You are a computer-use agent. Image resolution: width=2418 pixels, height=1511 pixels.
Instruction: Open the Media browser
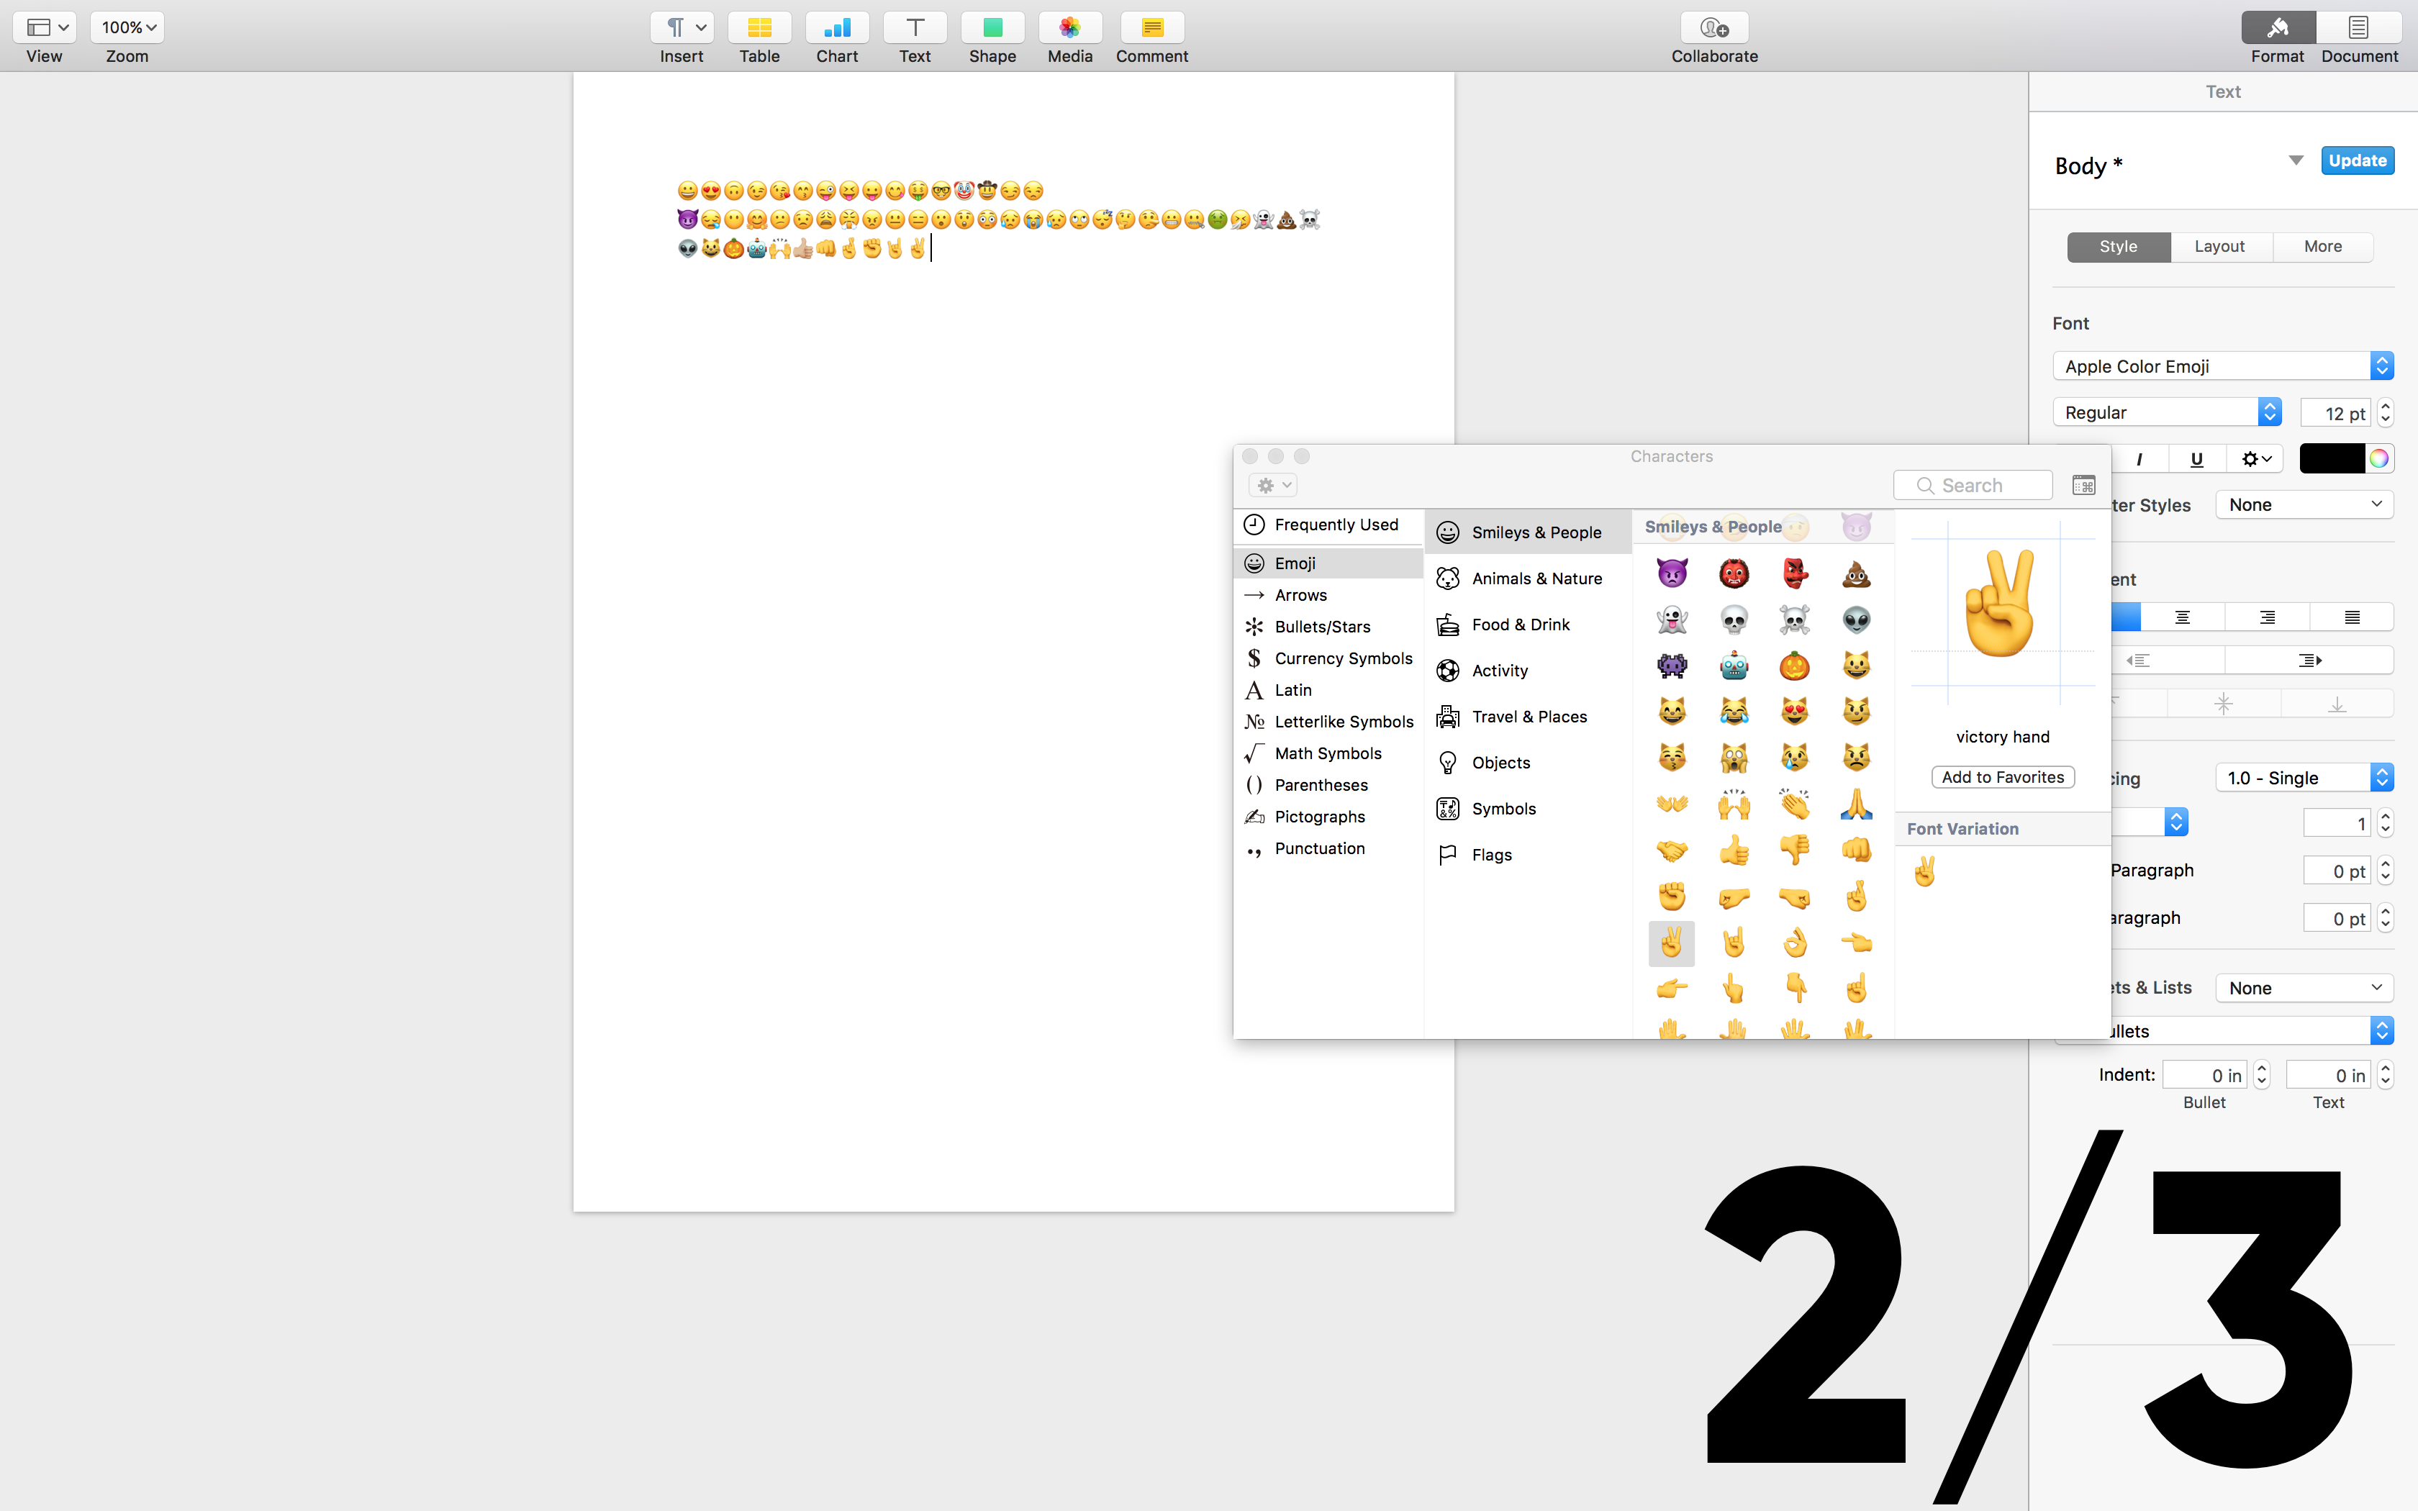[x=1068, y=28]
